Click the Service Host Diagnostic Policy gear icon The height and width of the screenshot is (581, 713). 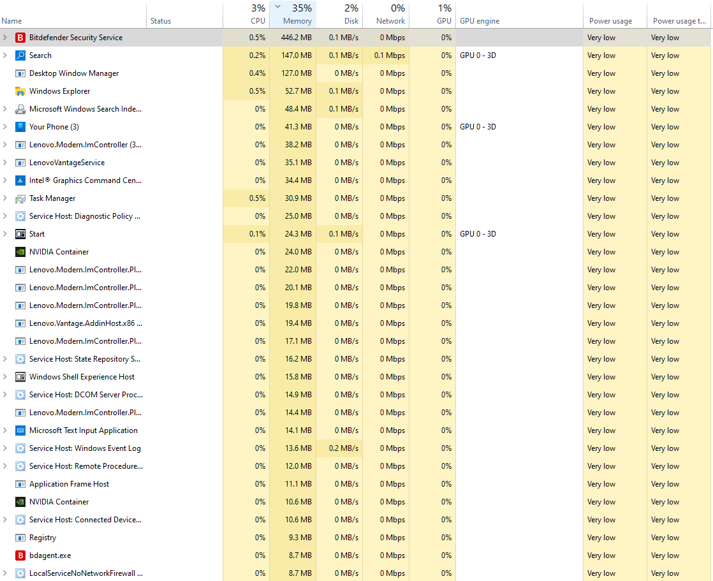(20, 216)
